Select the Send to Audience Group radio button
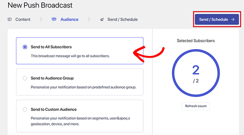 [25, 78]
